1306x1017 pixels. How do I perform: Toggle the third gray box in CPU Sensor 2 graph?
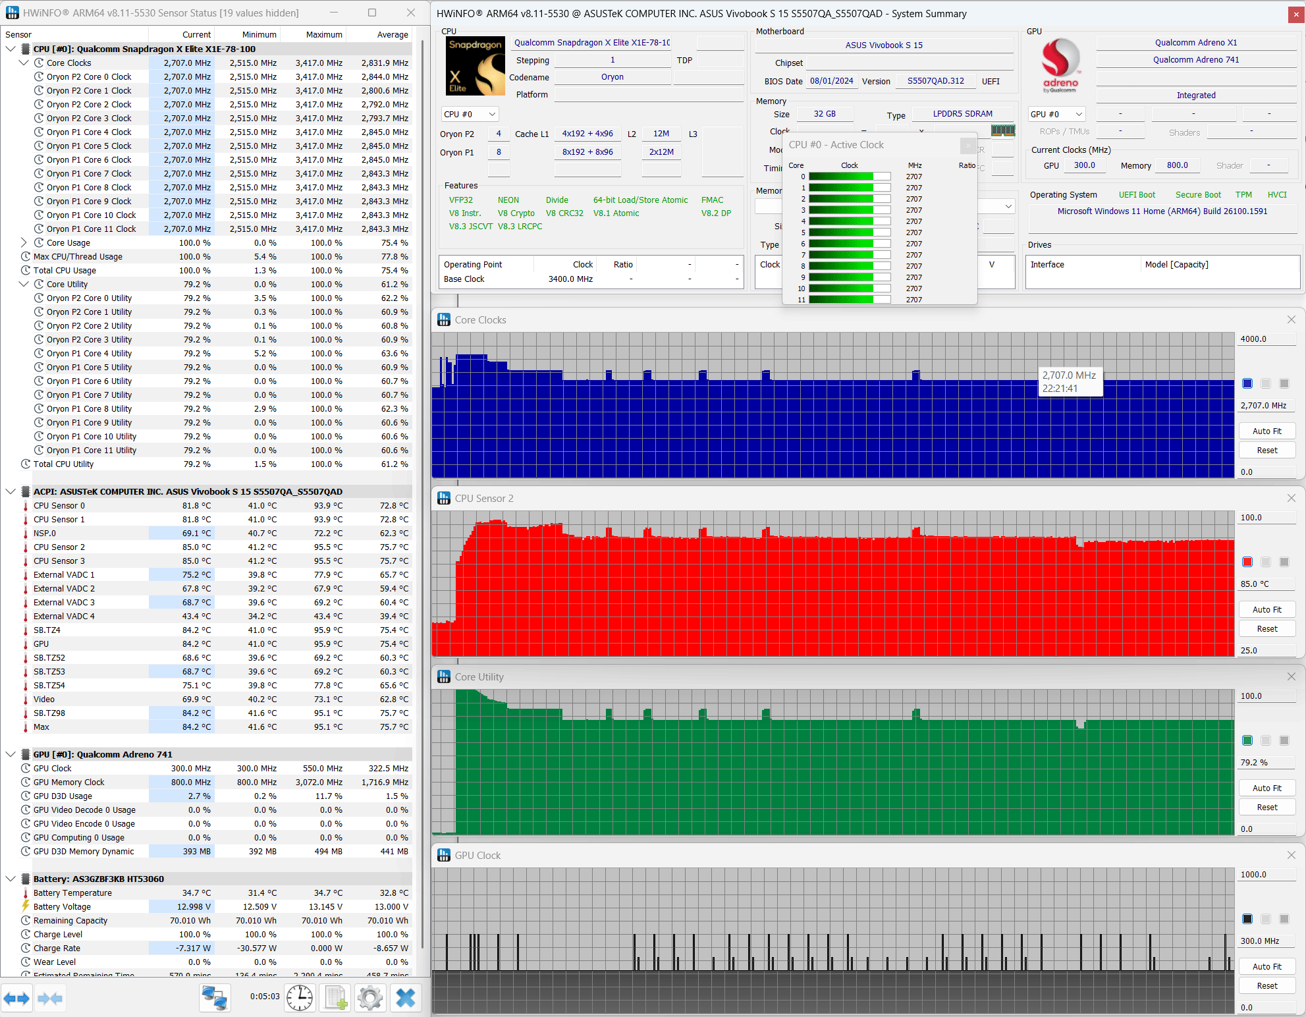(x=1284, y=562)
